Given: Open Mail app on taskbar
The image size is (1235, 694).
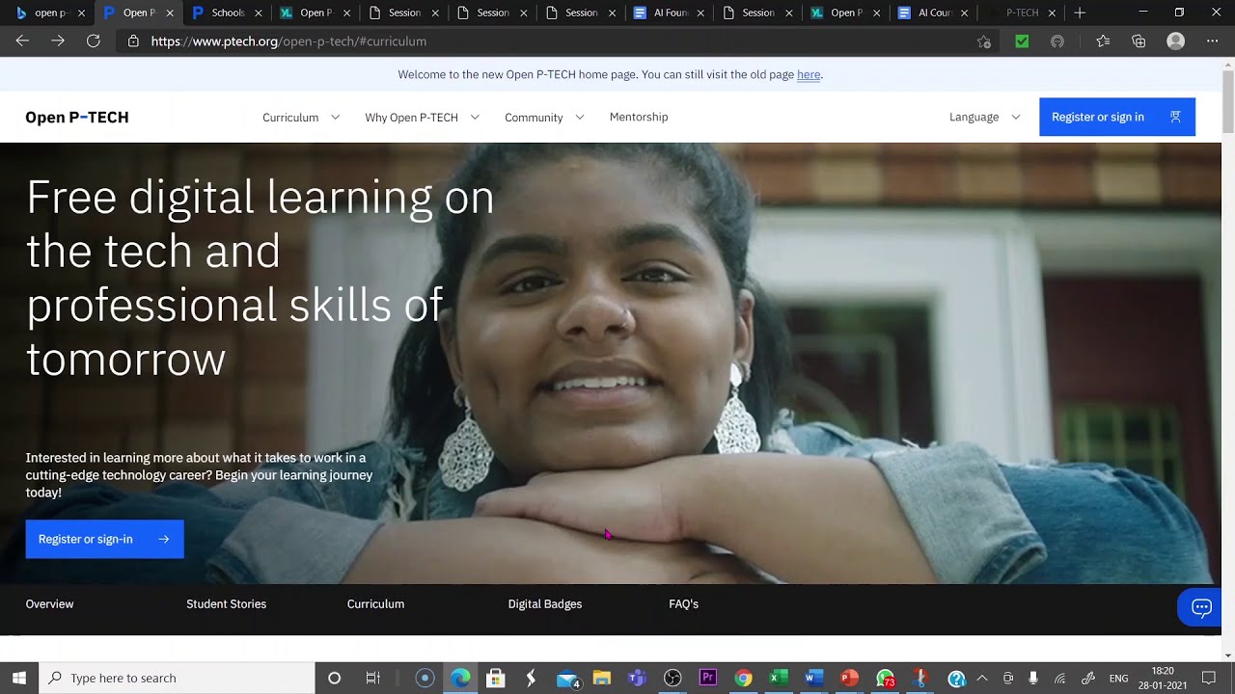Looking at the screenshot, I should [x=567, y=678].
